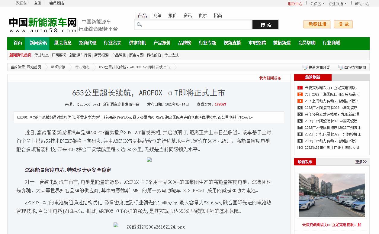
Task: Click the 登录 orange button
Action: 343,24
